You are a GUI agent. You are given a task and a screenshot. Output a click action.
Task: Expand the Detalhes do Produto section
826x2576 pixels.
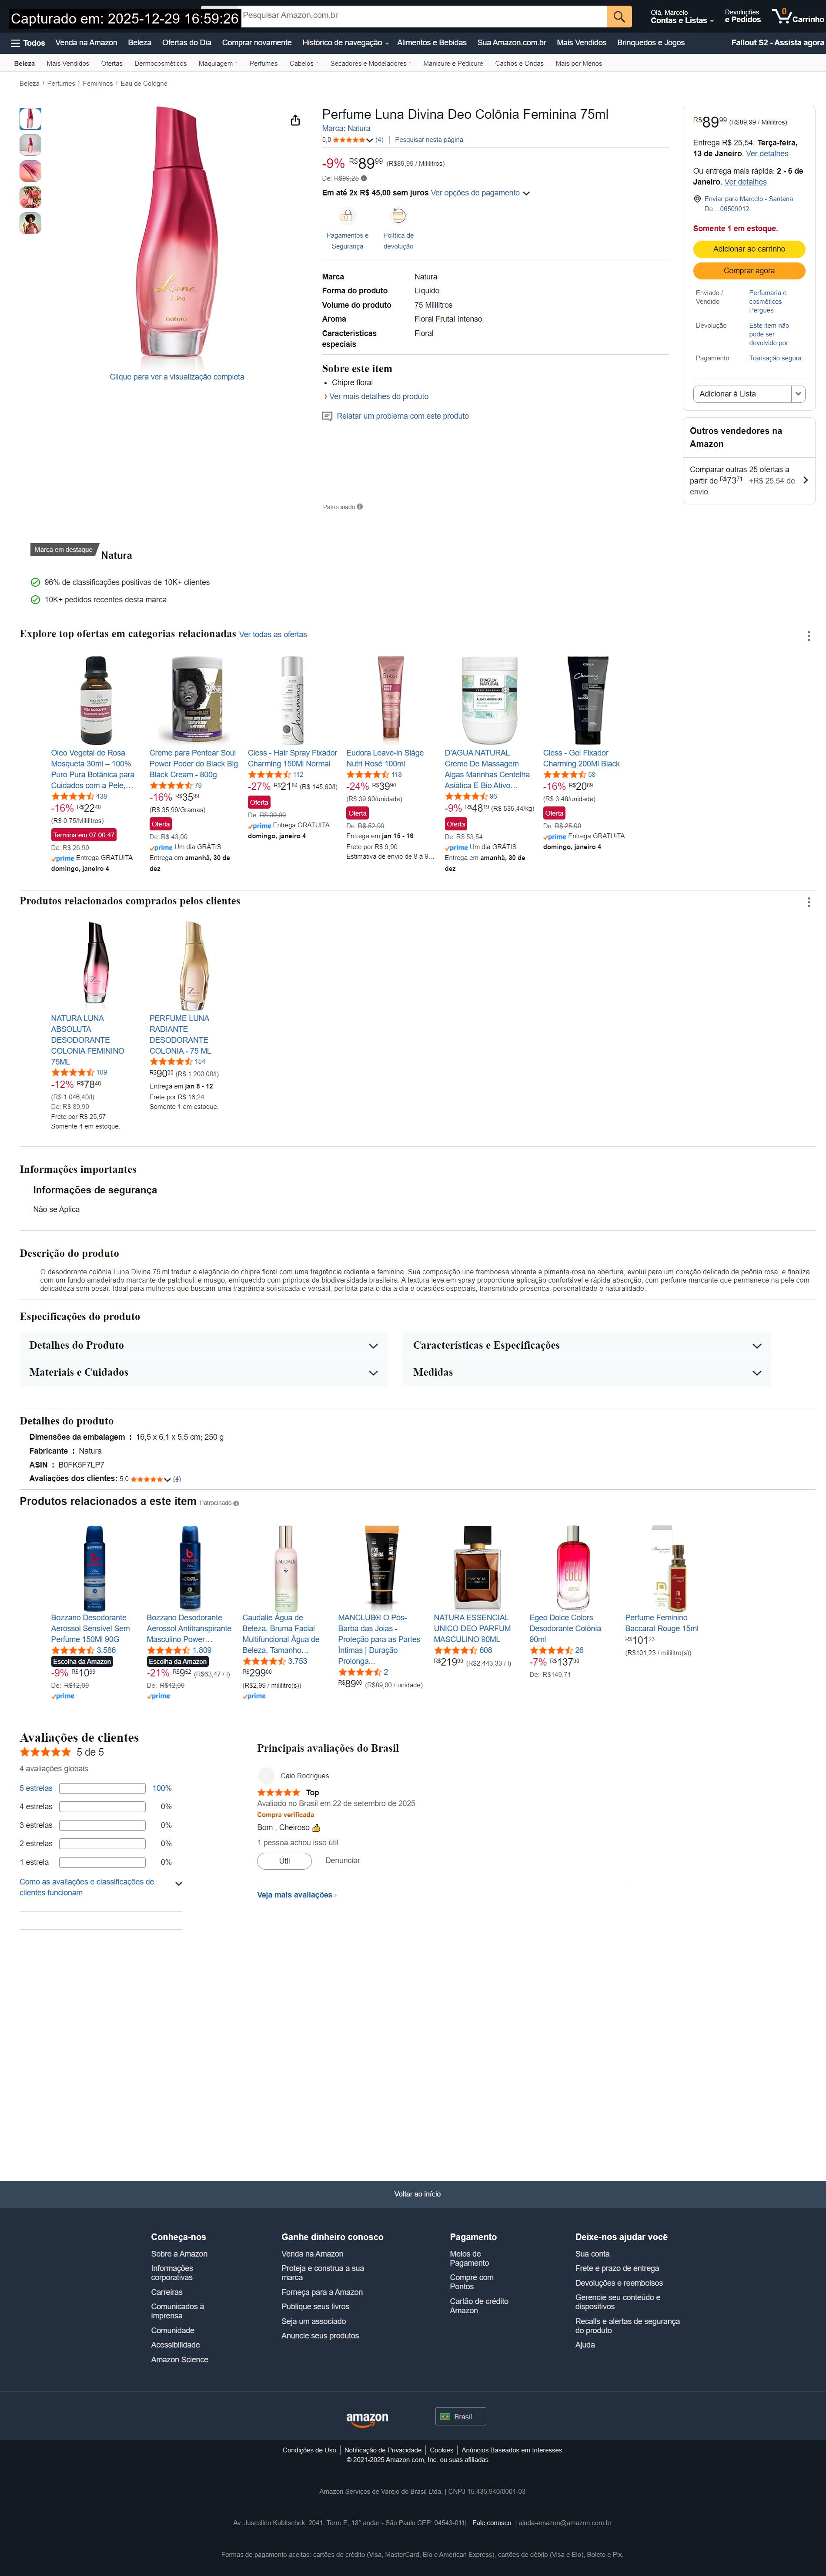204,1345
